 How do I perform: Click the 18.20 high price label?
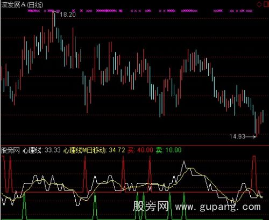tap(68, 14)
